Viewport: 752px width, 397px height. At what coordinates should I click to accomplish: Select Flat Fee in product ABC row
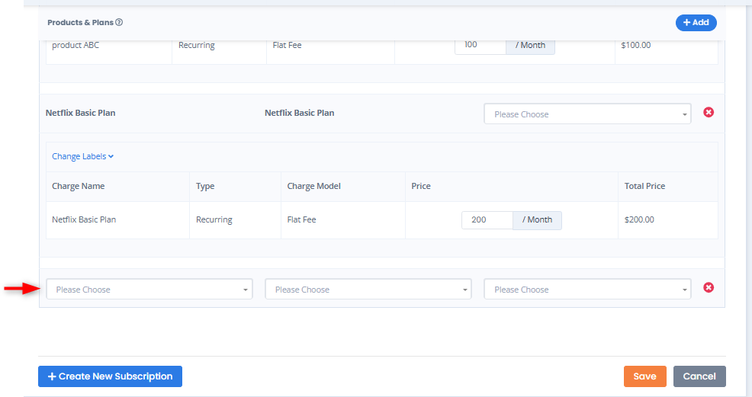click(287, 46)
